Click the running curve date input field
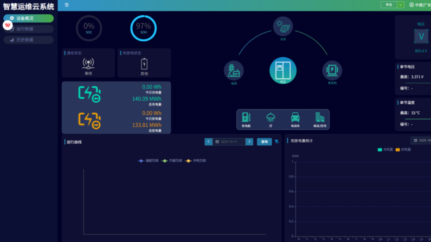 tap(229, 142)
